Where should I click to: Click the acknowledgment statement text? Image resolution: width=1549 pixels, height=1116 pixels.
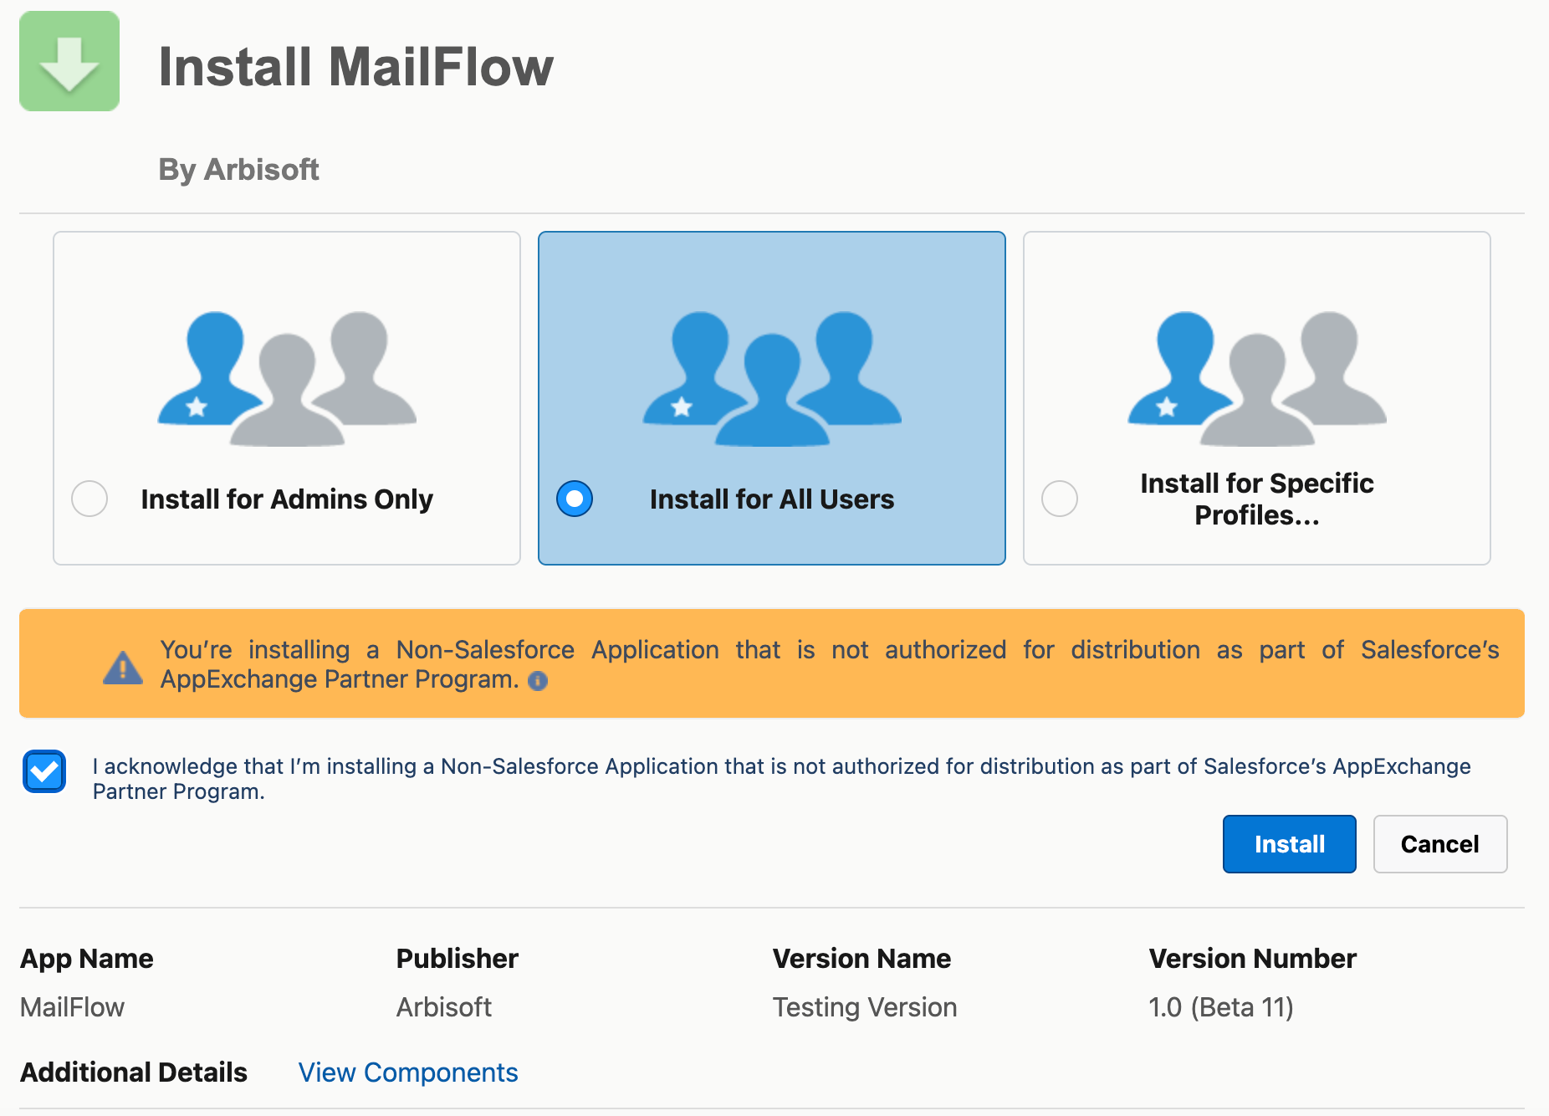(781, 779)
